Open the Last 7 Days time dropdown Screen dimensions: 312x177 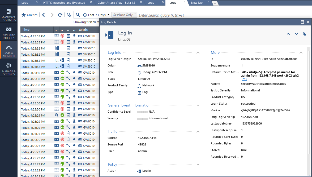96,15
